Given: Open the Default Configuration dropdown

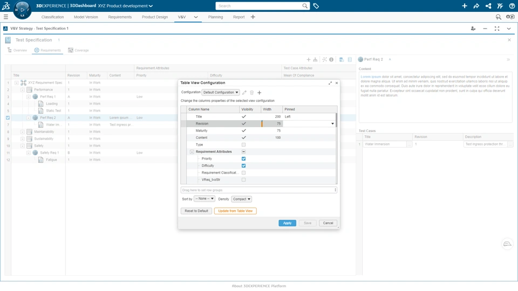Looking at the screenshot, I should click(221, 92).
